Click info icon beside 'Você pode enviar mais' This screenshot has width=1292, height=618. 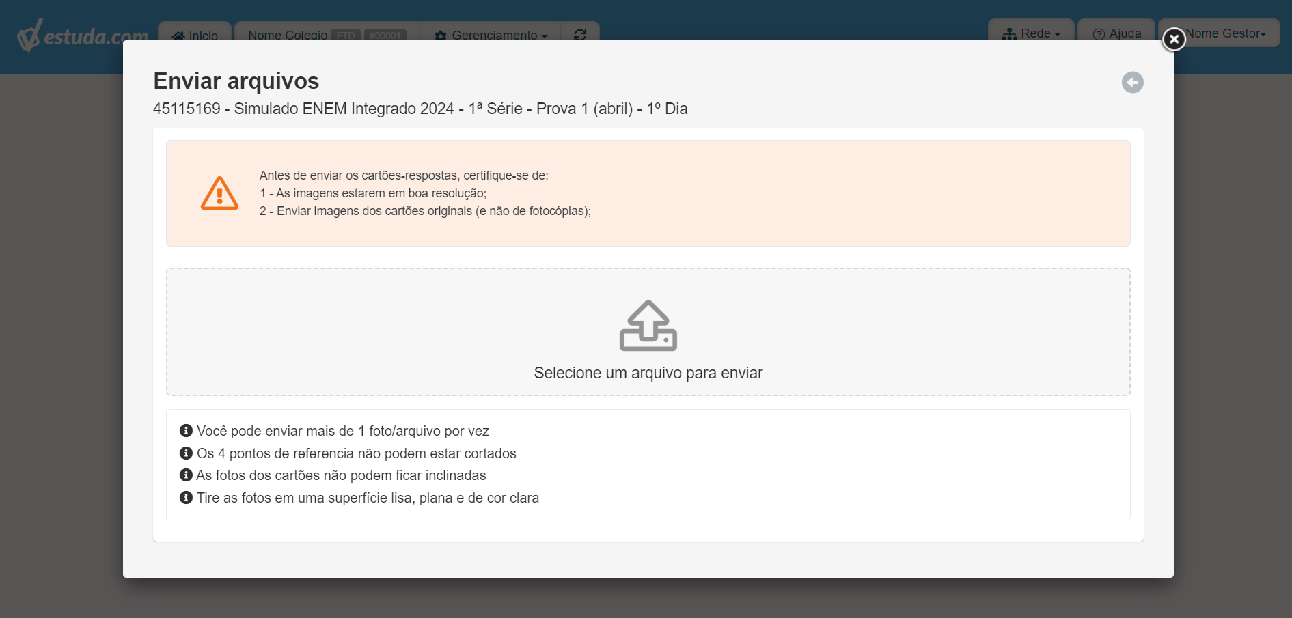[x=186, y=431]
